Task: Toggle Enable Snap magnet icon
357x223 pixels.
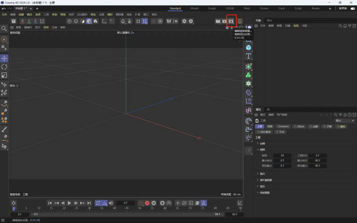Action: coord(123,21)
